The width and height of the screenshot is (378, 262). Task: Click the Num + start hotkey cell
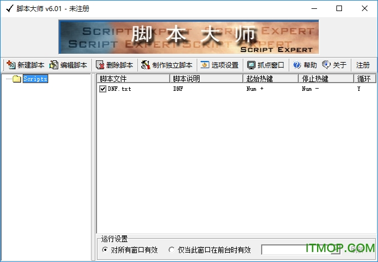coord(255,89)
